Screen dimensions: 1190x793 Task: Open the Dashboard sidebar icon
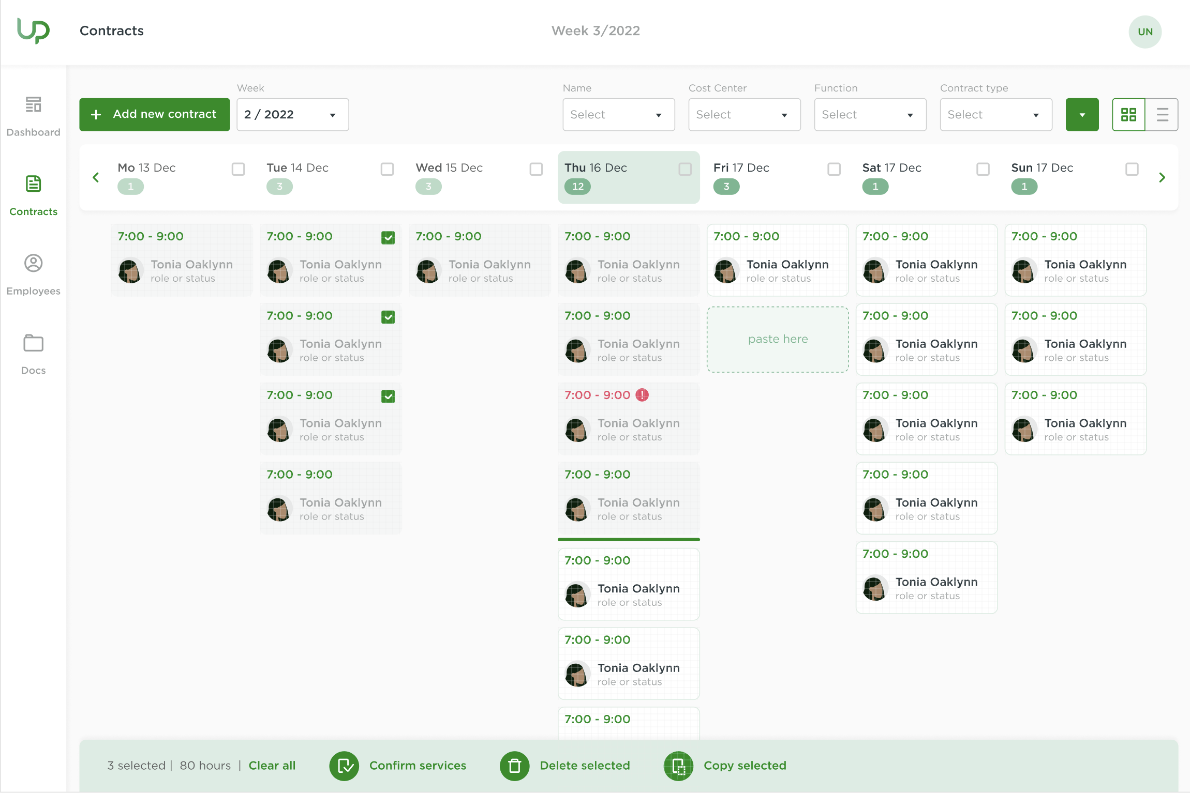pos(34,105)
